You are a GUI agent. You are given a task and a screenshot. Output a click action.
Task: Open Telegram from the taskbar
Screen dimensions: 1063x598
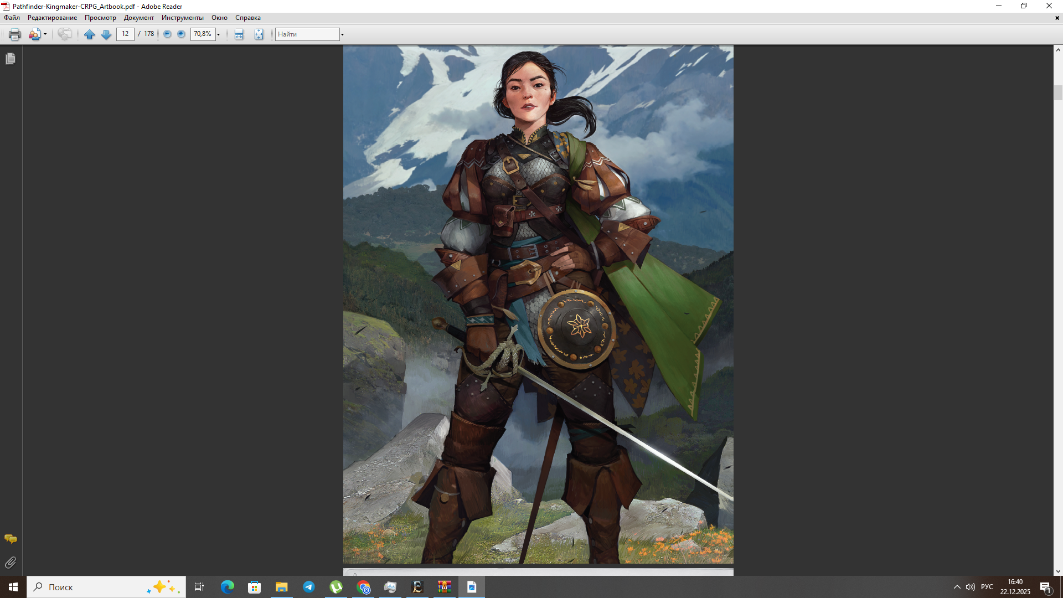(x=309, y=587)
